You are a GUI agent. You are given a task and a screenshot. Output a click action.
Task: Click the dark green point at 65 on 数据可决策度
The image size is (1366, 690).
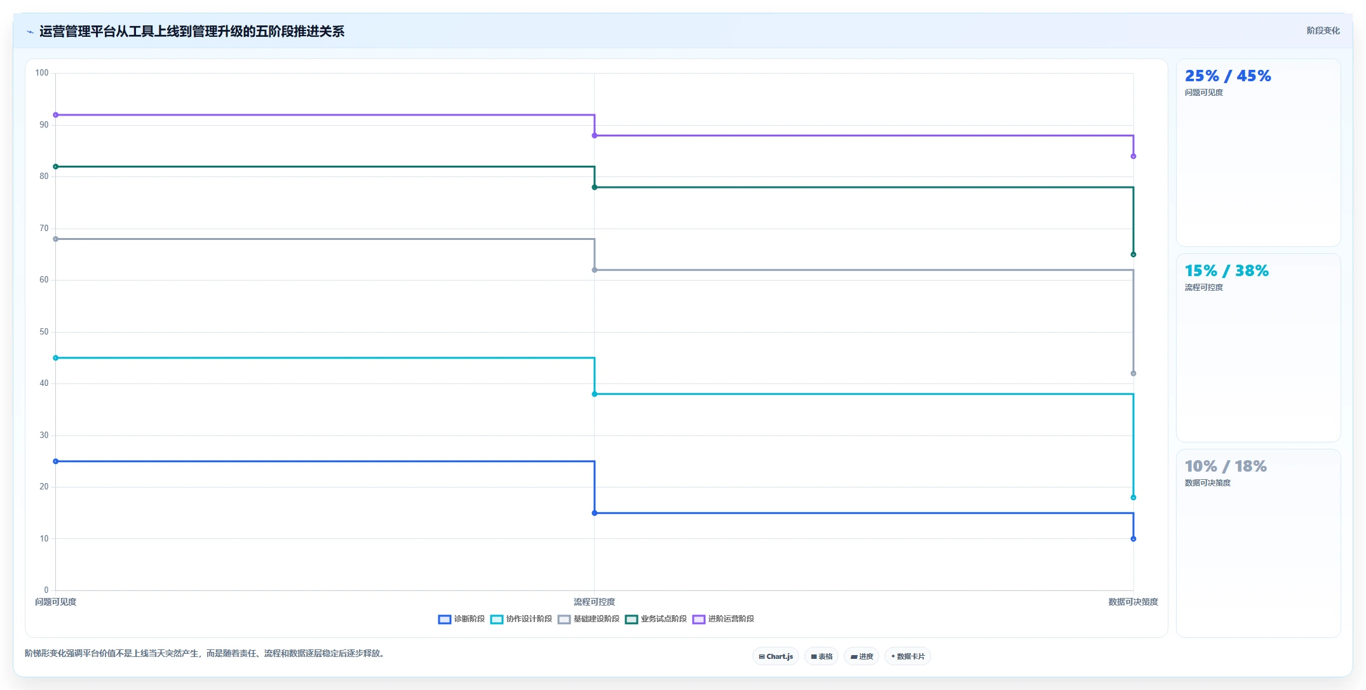point(1133,255)
